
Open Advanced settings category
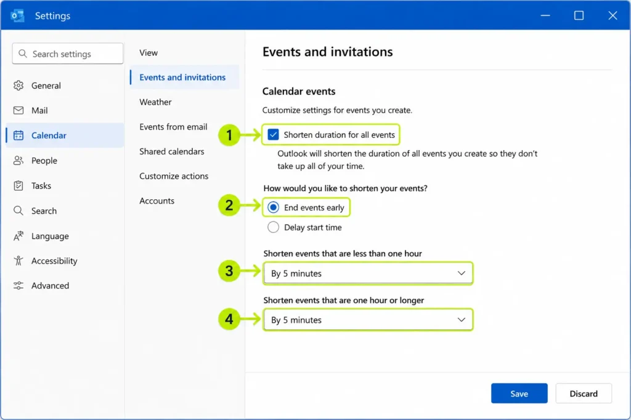click(65, 285)
